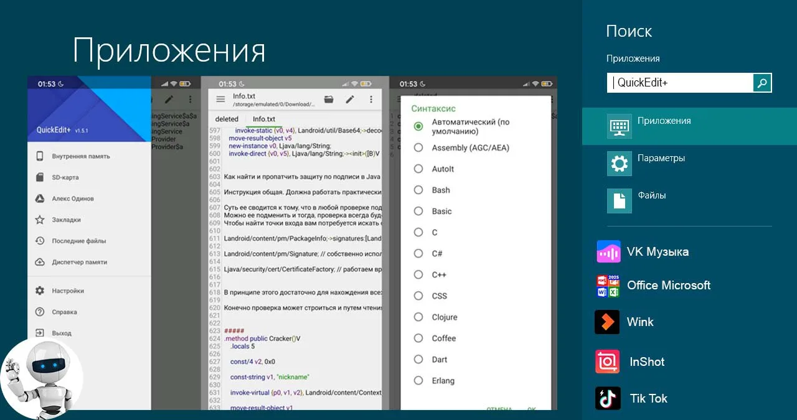
Task: Select Clojure syntax radio button
Action: [x=418, y=317]
